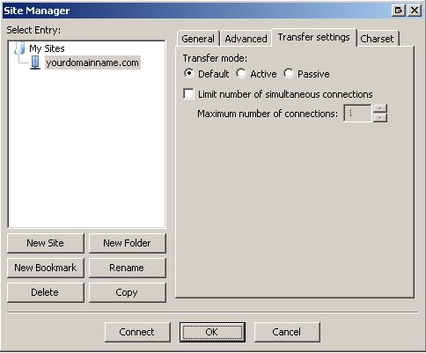Increase maximum connections with up arrow
The image size is (426, 353).
pos(380,108)
